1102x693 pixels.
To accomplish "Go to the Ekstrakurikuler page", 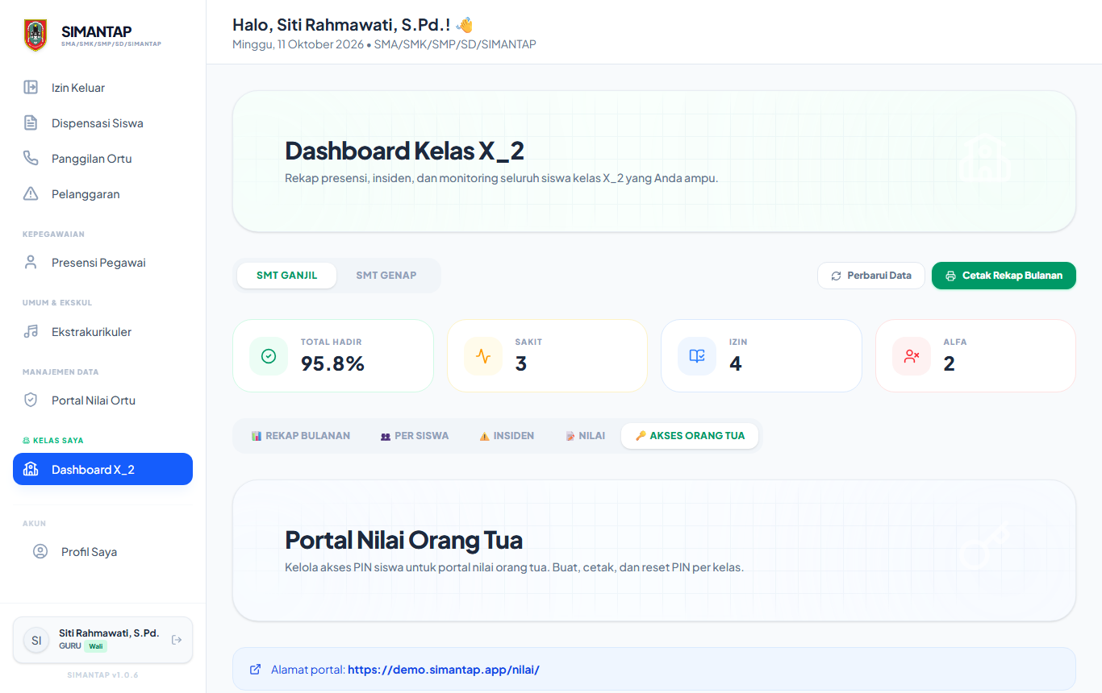I will tap(102, 332).
